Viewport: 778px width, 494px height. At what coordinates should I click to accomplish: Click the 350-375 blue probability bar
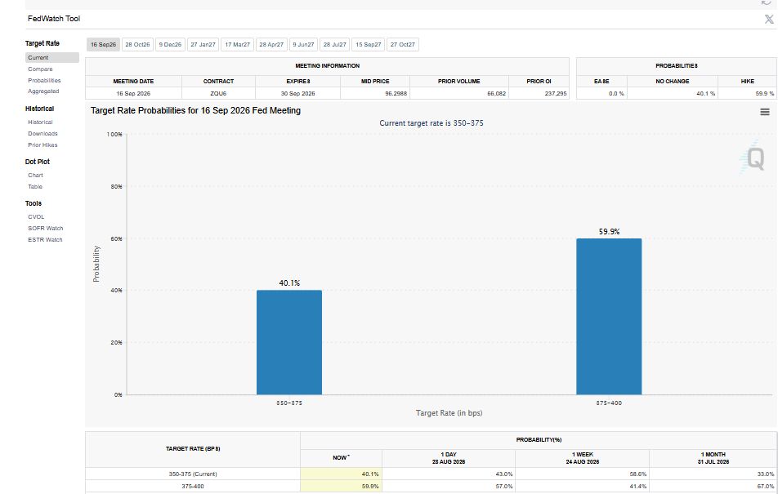tap(289, 342)
